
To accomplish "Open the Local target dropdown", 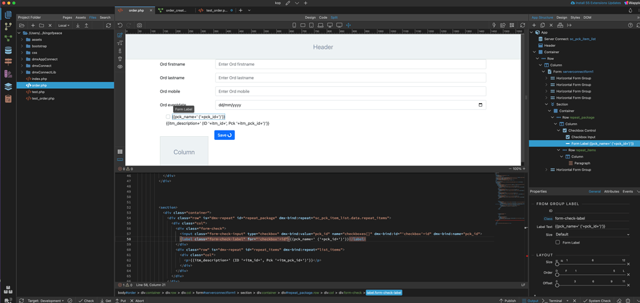I will tap(63, 26).
